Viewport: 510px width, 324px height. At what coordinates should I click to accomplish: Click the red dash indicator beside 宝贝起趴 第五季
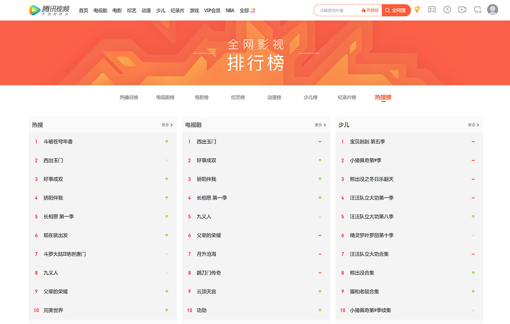473,142
